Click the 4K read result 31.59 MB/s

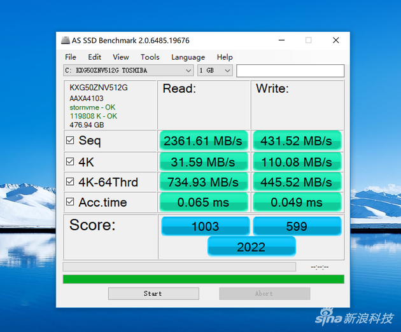pyautogui.click(x=204, y=162)
